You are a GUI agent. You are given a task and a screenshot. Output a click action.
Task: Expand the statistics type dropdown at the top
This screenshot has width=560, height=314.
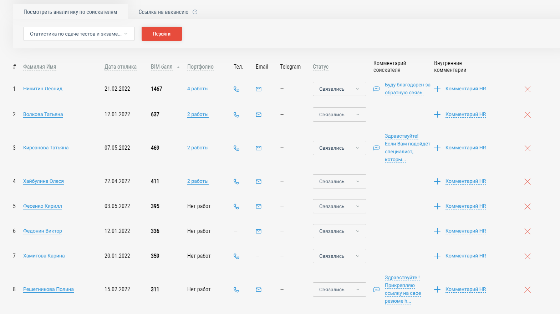(x=79, y=34)
